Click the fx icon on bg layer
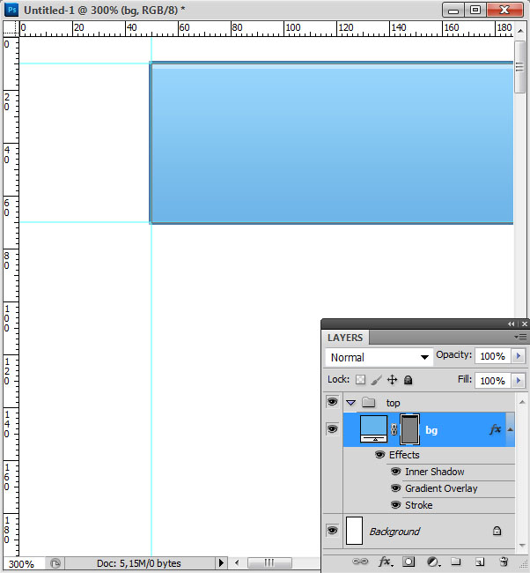530x573 pixels. (495, 429)
